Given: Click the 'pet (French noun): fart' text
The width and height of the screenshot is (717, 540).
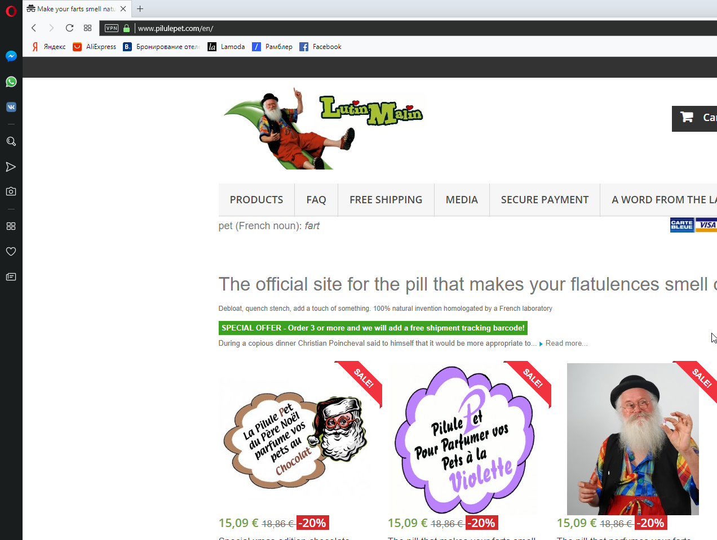Looking at the screenshot, I should tap(269, 226).
